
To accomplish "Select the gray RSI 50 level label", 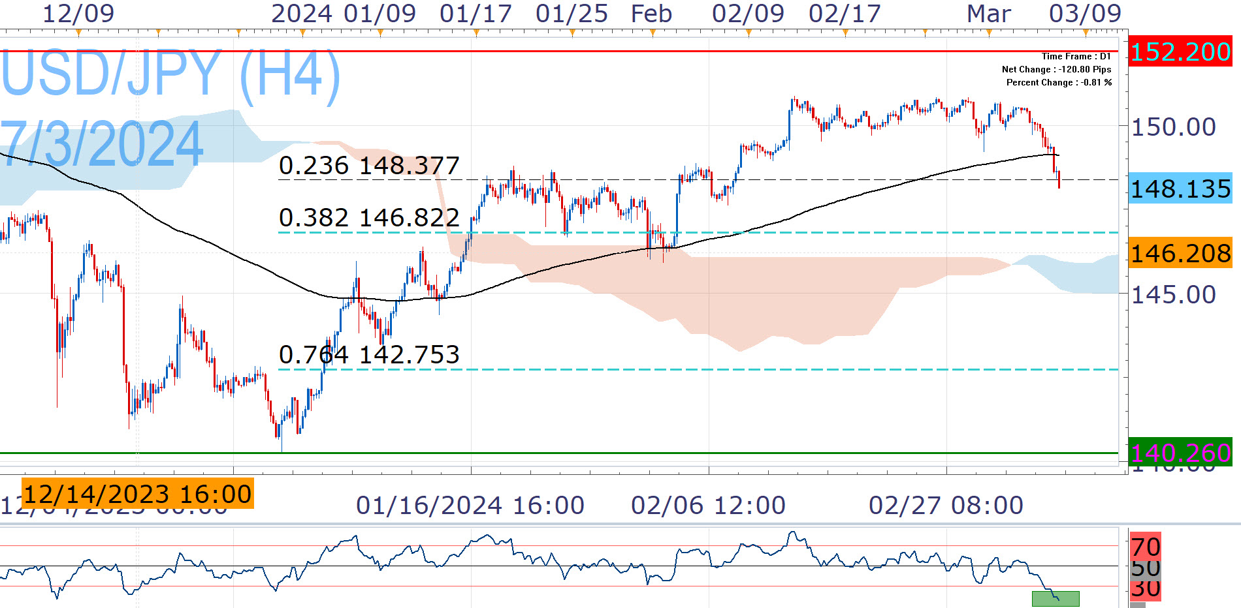I will (x=1145, y=569).
